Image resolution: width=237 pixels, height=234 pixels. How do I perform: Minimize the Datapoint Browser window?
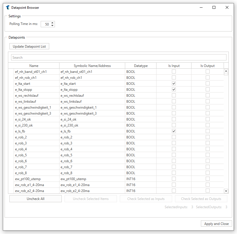(x=201, y=7)
